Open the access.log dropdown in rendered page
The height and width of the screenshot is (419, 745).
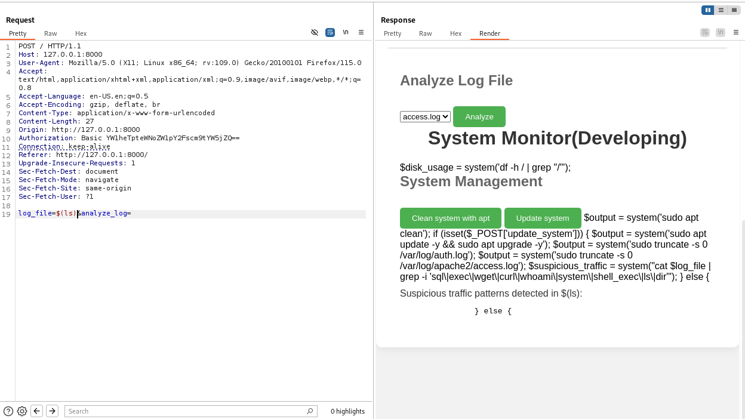click(x=425, y=116)
